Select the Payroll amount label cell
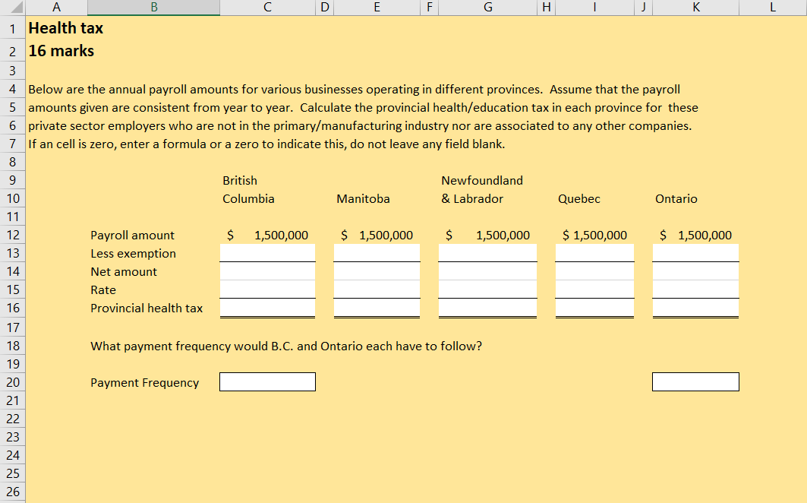 pyautogui.click(x=132, y=235)
